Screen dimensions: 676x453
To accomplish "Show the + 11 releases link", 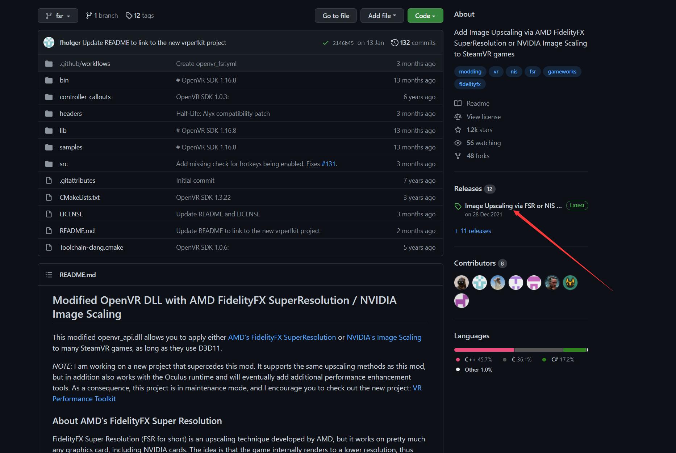I will 473,231.
